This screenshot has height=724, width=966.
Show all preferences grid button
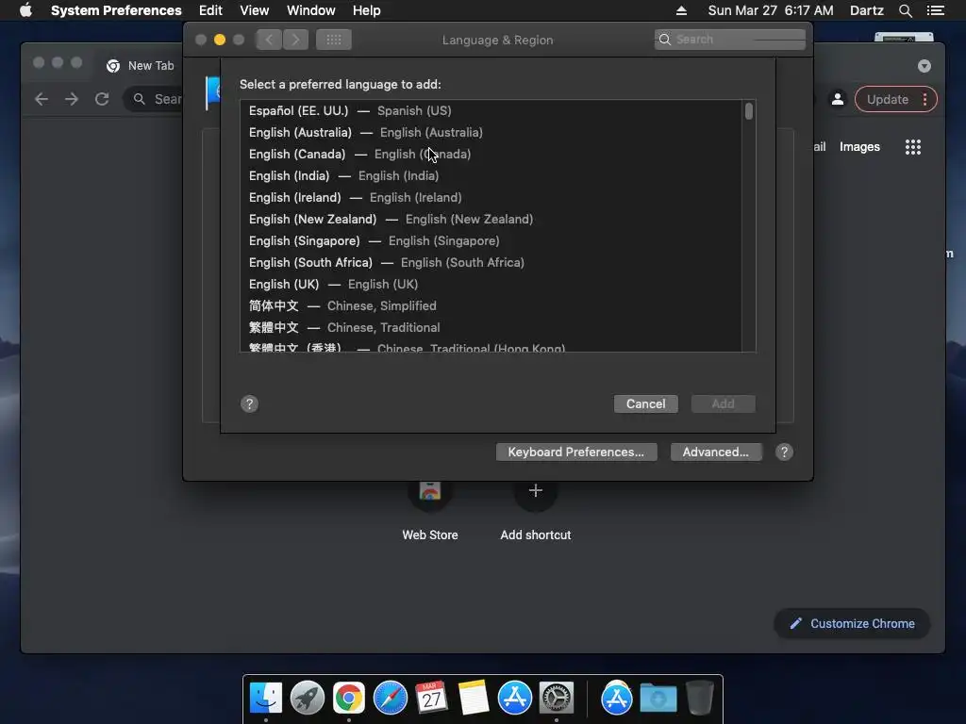(334, 40)
